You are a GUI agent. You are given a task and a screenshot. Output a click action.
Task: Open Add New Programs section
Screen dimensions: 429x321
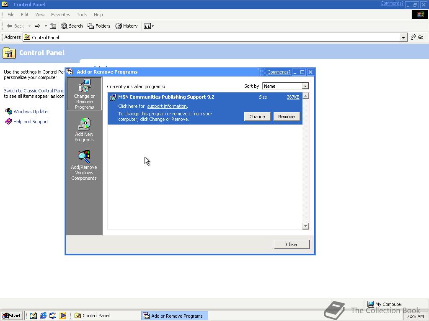[84, 130]
